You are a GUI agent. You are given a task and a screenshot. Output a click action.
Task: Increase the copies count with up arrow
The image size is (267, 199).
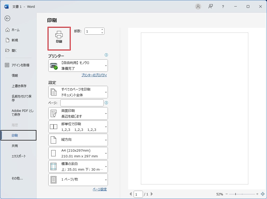tap(102, 30)
